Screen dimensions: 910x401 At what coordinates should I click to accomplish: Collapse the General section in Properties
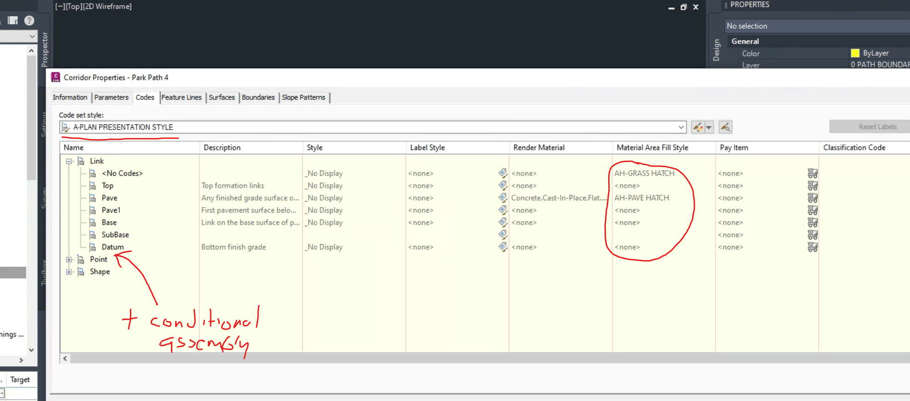(x=745, y=41)
